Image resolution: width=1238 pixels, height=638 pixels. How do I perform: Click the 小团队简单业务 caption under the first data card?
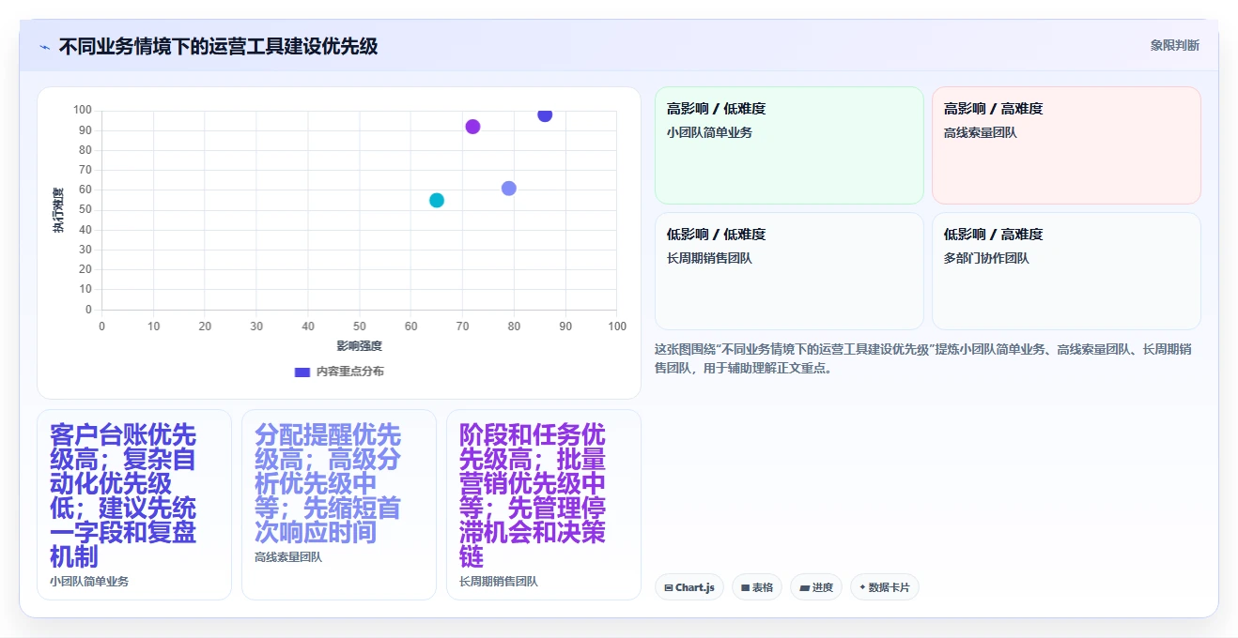pos(89,582)
